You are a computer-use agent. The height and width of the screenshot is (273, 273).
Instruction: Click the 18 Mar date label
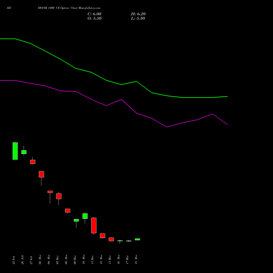[x=136, y=260]
